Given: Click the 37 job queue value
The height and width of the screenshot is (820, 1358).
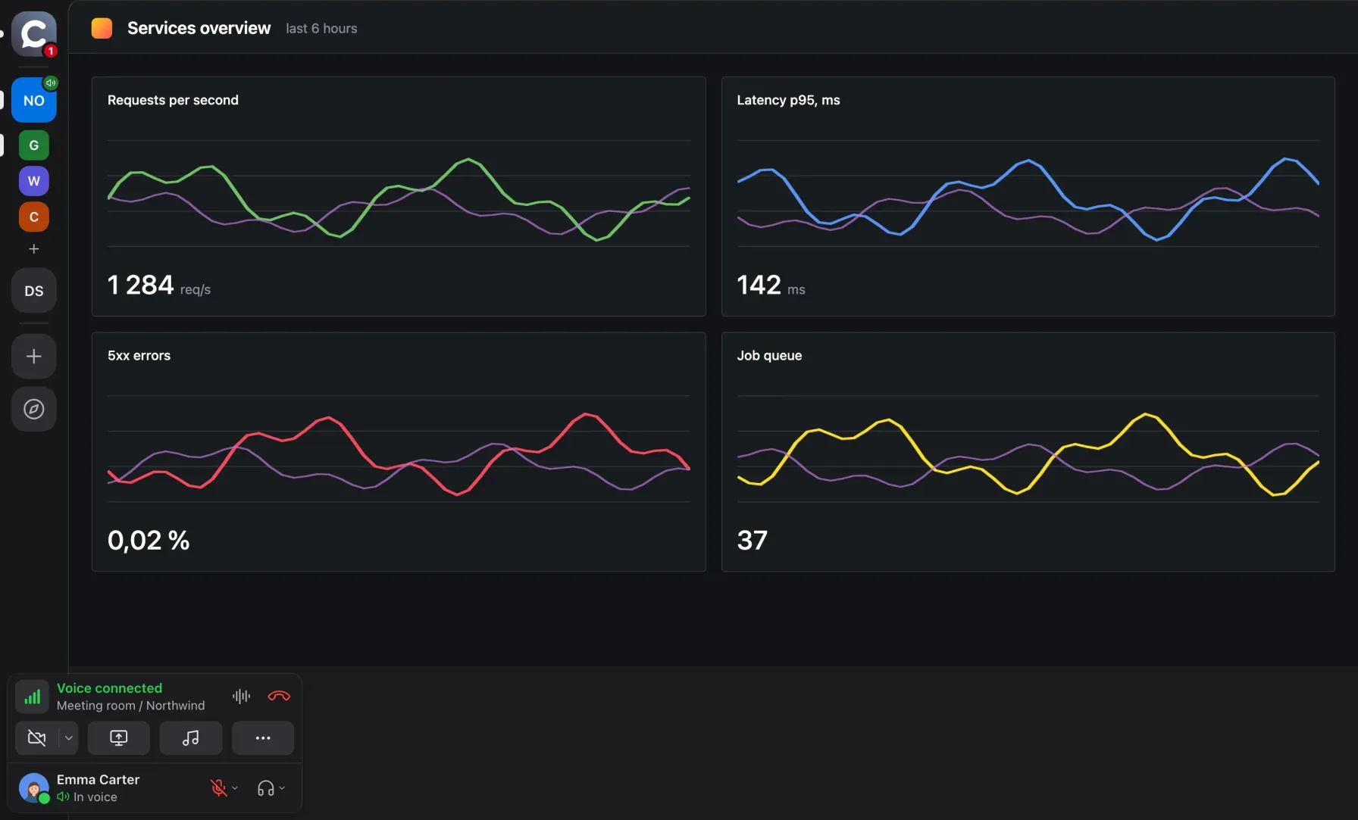Looking at the screenshot, I should click(753, 541).
